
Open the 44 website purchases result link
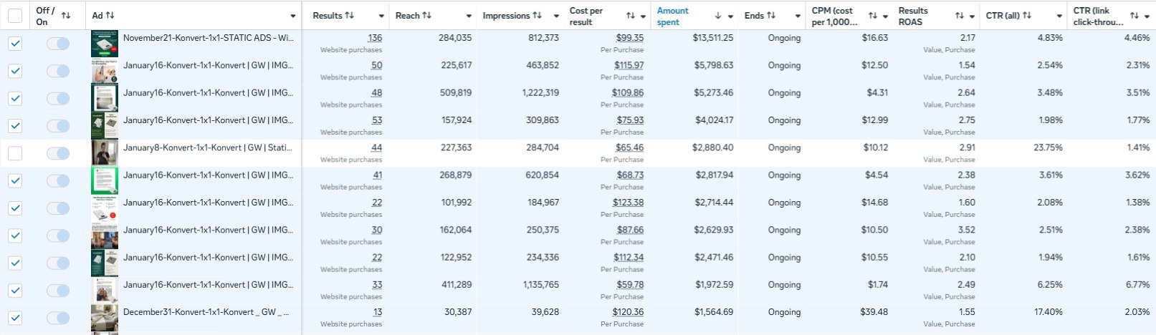point(376,147)
